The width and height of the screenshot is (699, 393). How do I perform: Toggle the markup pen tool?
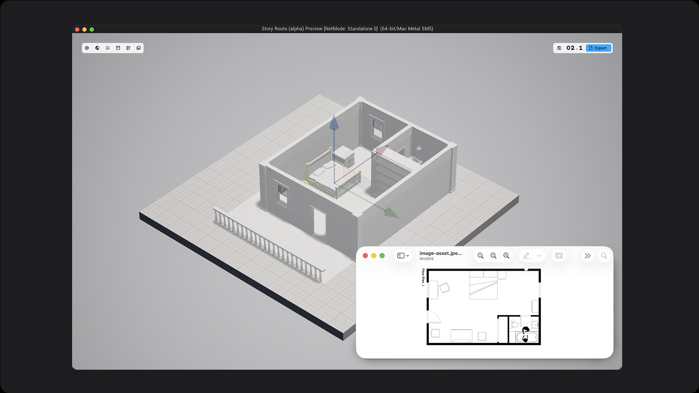click(x=526, y=256)
